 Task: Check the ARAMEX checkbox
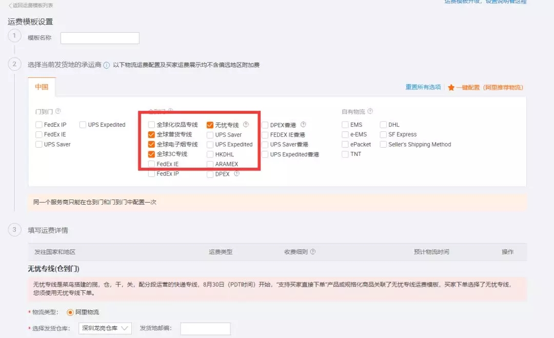coord(210,164)
